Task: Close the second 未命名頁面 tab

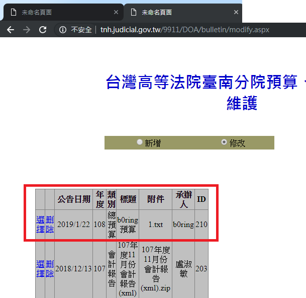Action: click(x=236, y=12)
